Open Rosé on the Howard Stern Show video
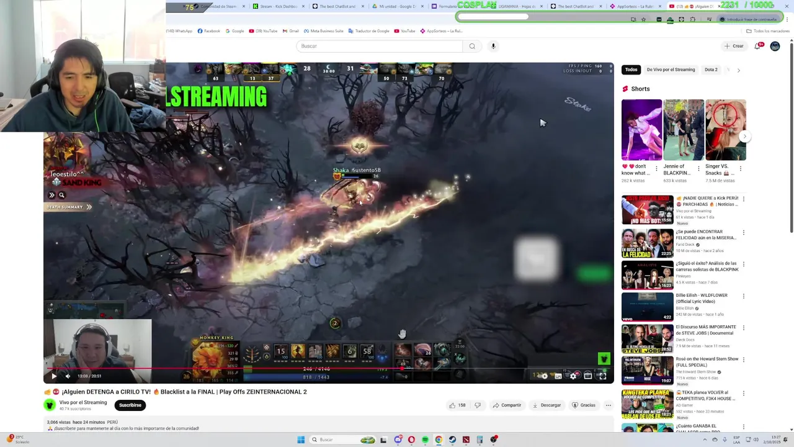Screen dimensions: 794x447 point(647,371)
